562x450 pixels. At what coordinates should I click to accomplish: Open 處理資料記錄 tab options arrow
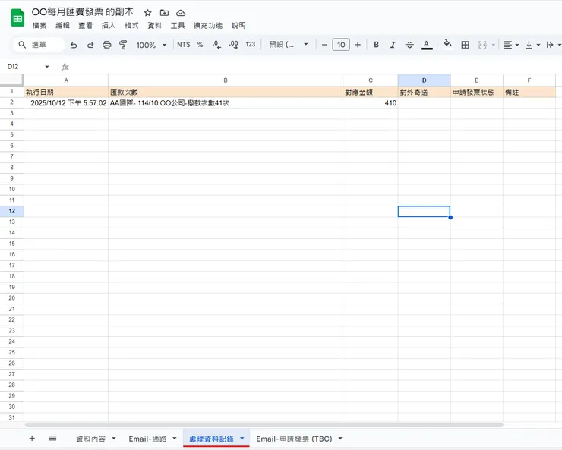pyautogui.click(x=242, y=438)
